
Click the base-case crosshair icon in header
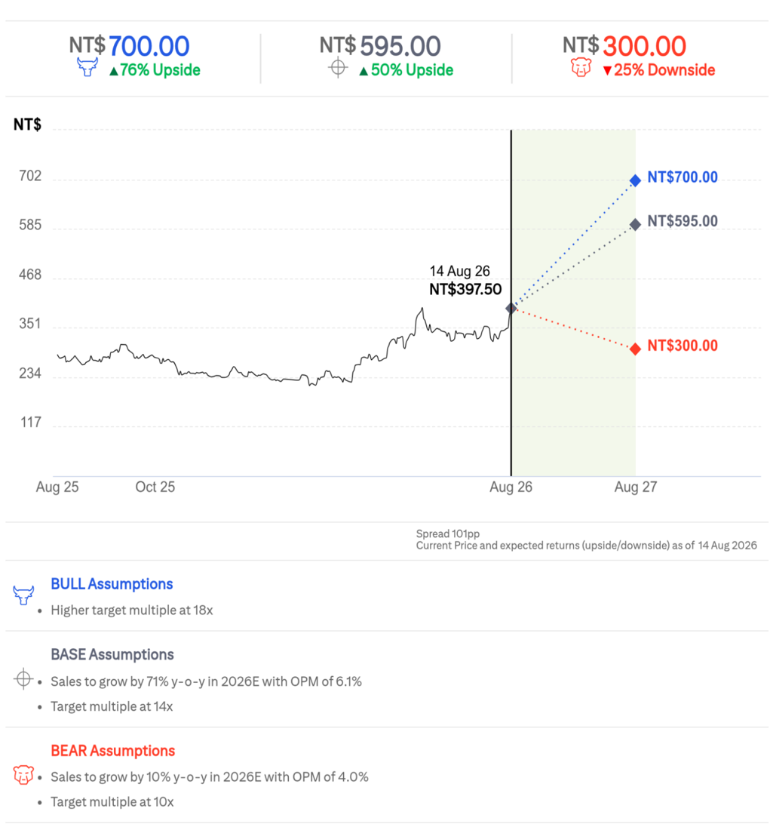click(339, 68)
